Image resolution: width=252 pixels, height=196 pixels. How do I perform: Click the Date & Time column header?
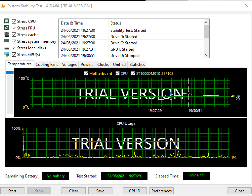[x=84, y=23]
